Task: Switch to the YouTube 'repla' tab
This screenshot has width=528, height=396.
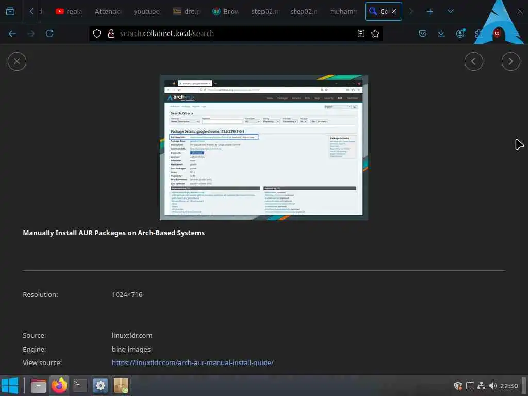Action: [69, 12]
